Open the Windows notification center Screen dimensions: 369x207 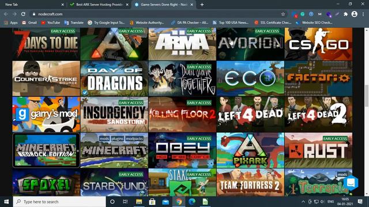click(360, 202)
